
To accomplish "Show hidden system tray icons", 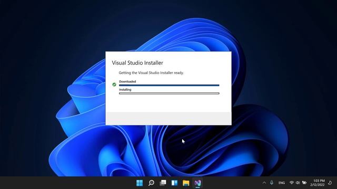I will (264, 183).
